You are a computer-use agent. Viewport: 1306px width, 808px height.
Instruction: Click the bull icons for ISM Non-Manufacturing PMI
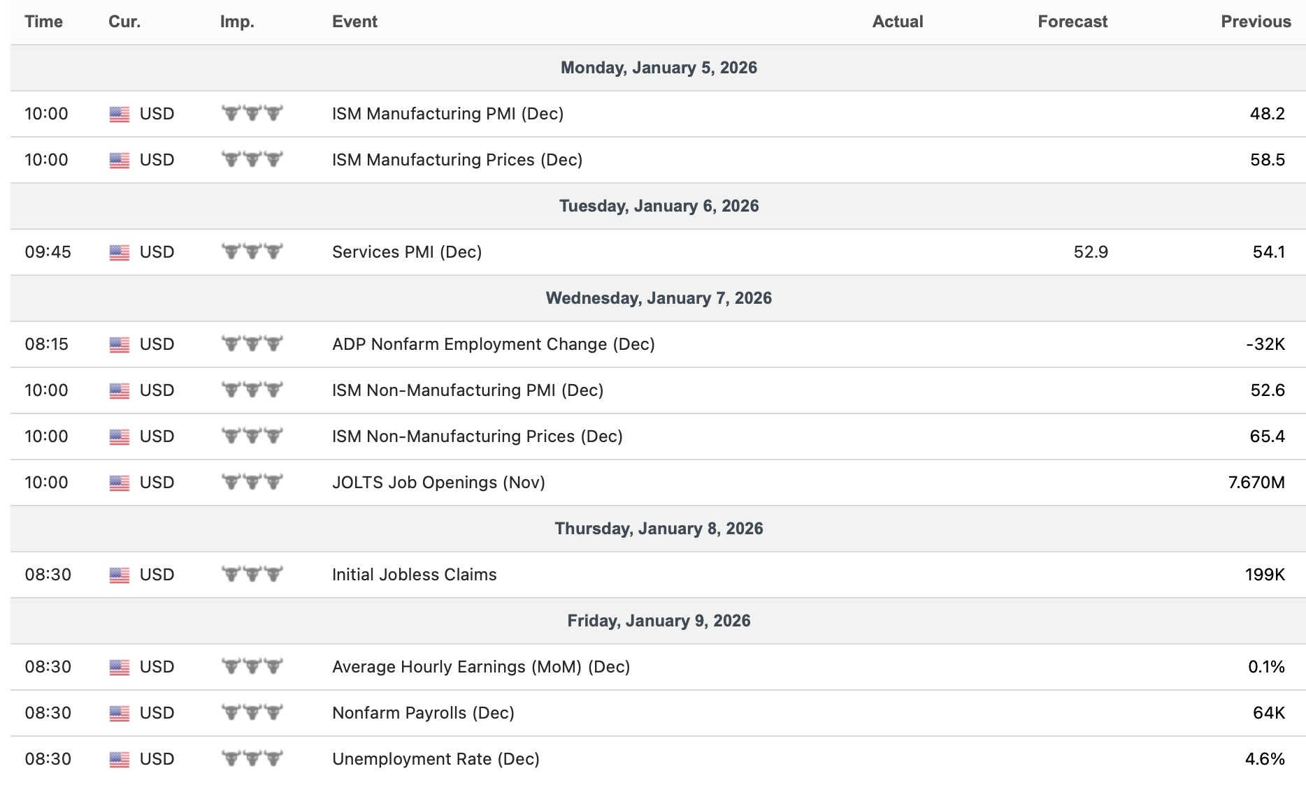(x=252, y=390)
